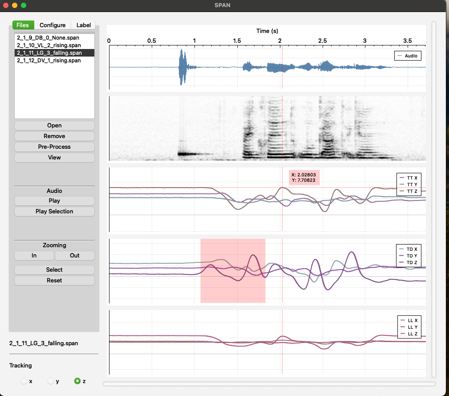Zoom In on the plots
This screenshot has height=396, width=449.
(x=34, y=255)
